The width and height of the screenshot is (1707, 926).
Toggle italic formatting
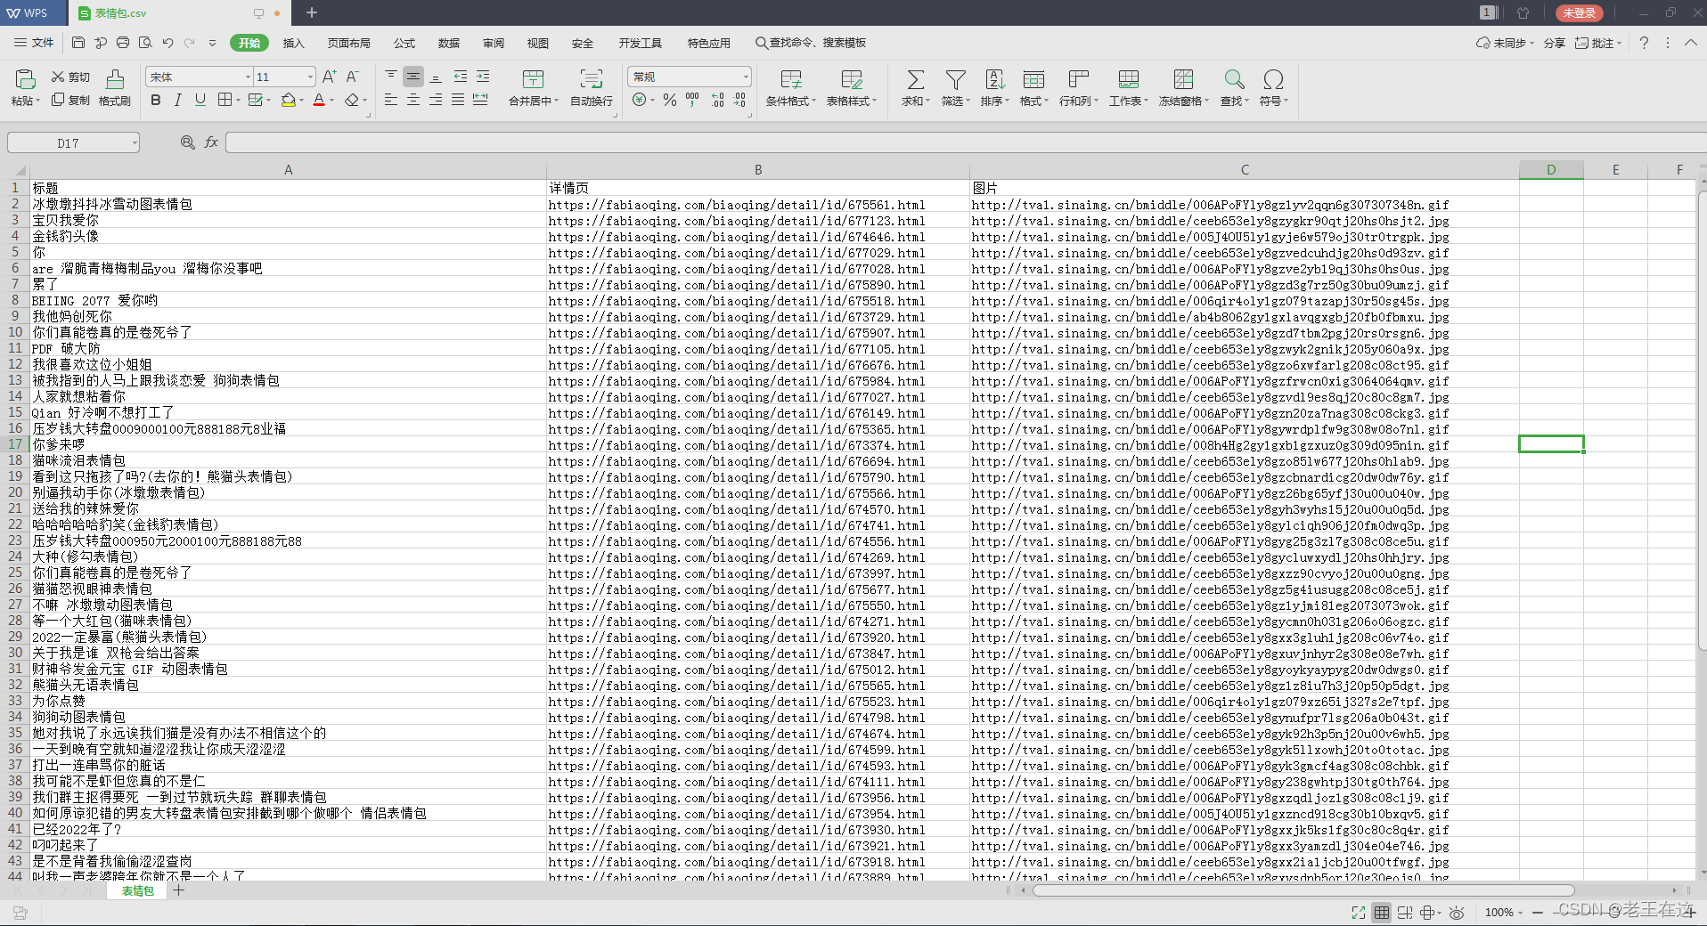(178, 101)
